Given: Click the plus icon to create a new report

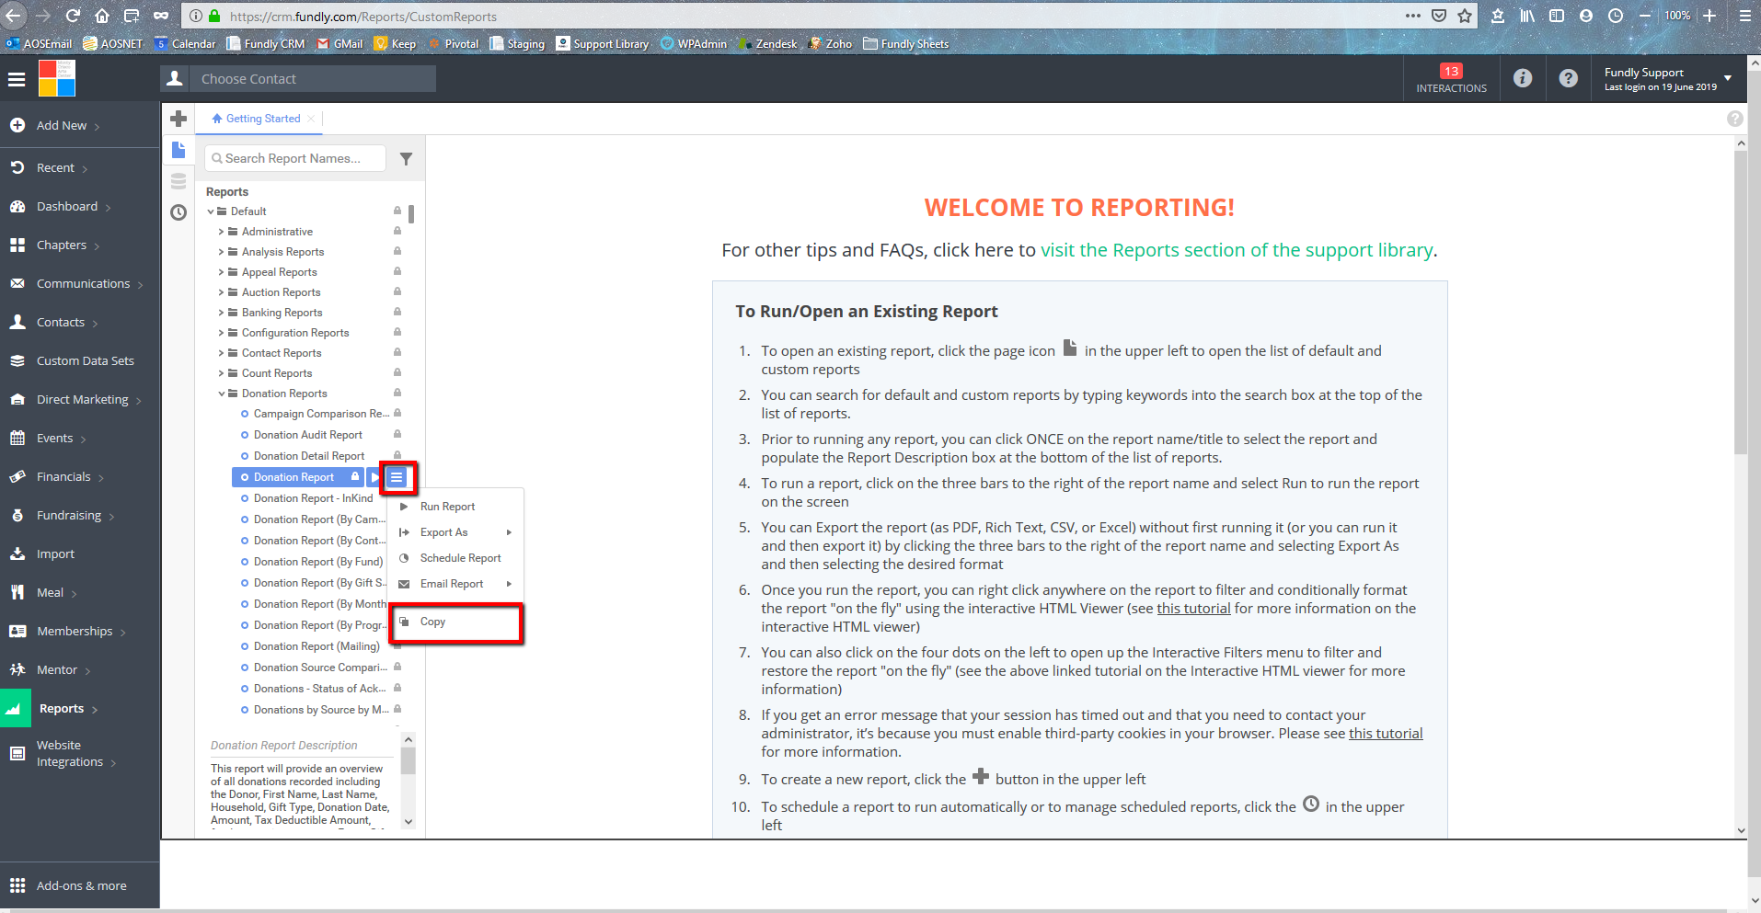Looking at the screenshot, I should (x=178, y=118).
